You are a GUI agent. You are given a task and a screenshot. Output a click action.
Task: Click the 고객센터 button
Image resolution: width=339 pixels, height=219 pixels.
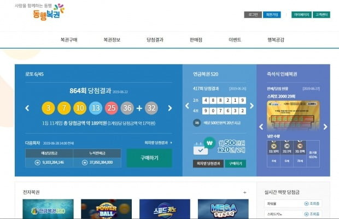point(322,15)
